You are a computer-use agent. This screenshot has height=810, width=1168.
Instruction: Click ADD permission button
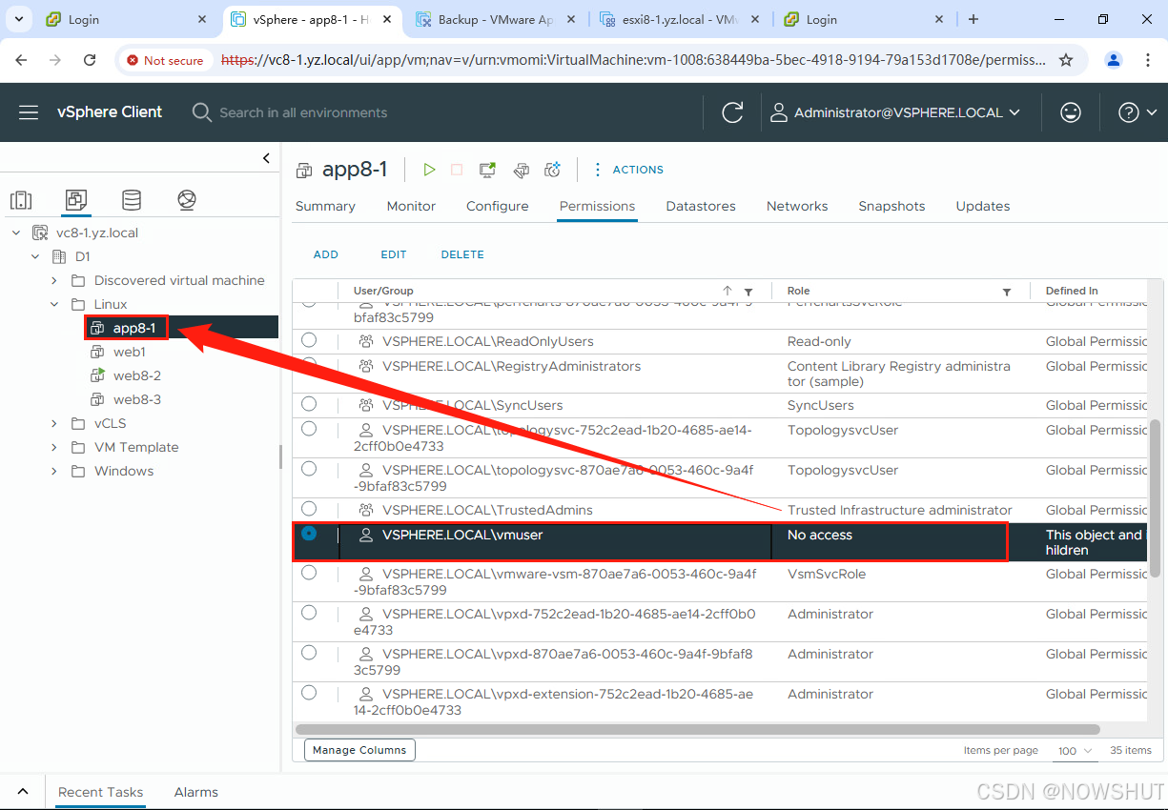326,254
